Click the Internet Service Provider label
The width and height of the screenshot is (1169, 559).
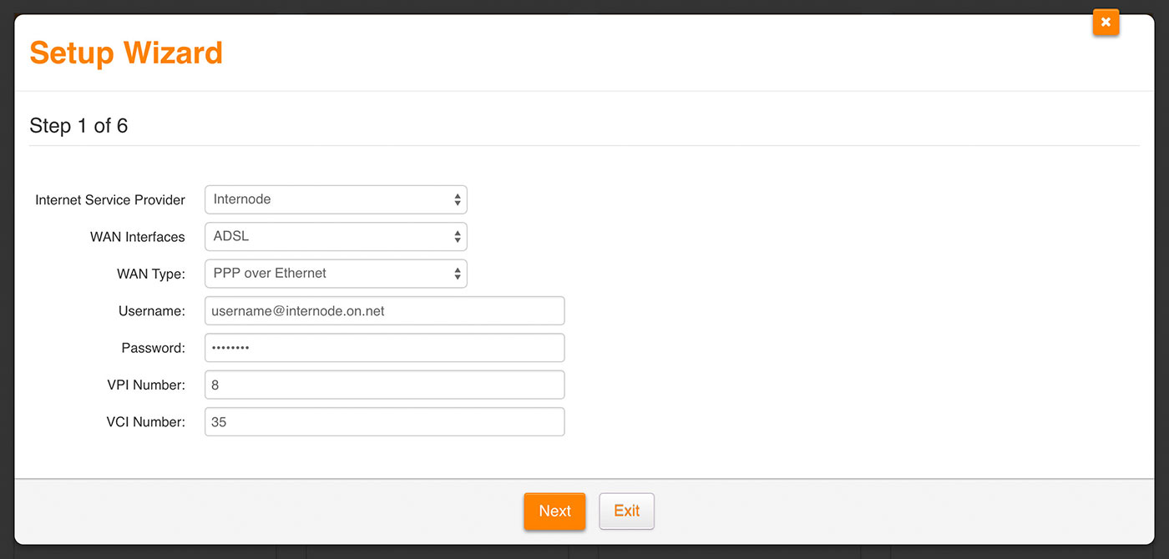pyautogui.click(x=110, y=200)
